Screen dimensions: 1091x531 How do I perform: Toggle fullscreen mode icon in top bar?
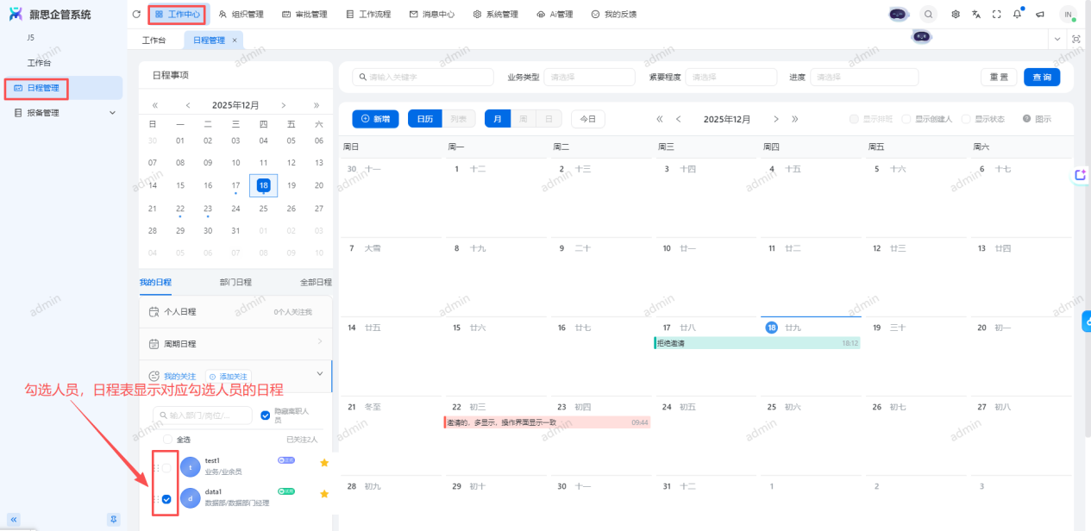pos(997,14)
